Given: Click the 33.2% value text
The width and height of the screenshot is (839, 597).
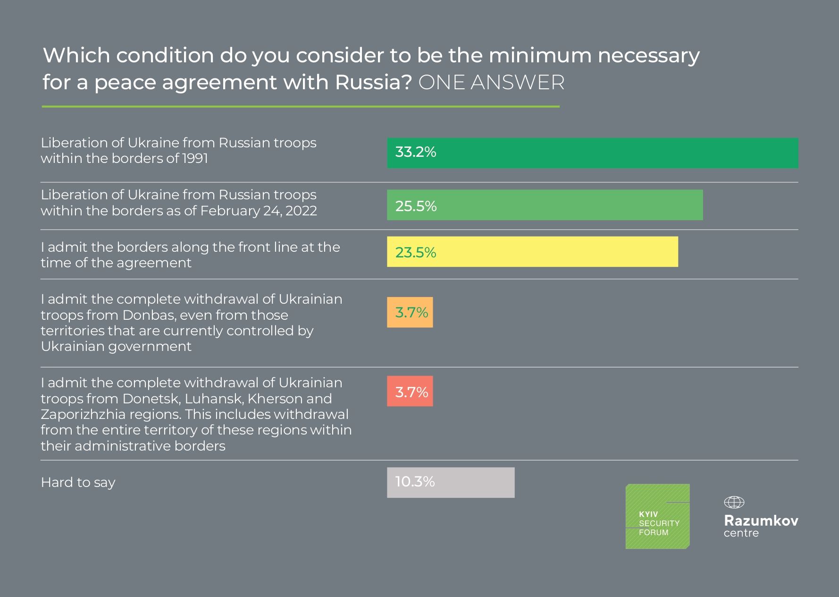Looking at the screenshot, I should 416,152.
